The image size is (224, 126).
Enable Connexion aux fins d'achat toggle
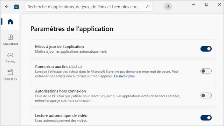click(206, 71)
